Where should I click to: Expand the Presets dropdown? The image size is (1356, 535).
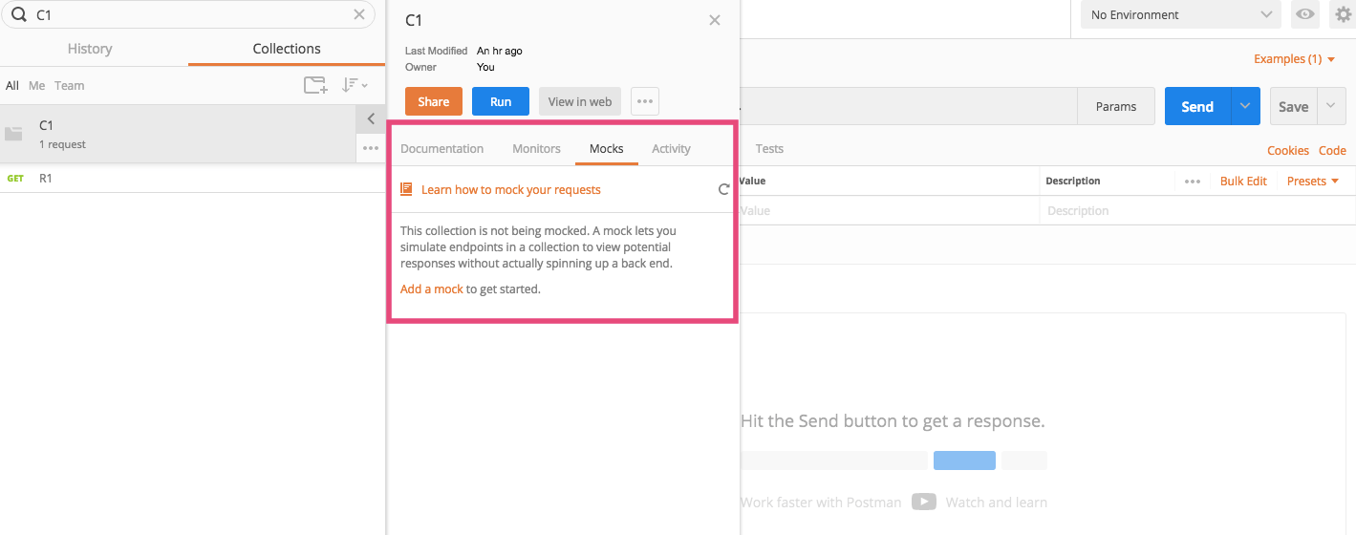pyautogui.click(x=1313, y=181)
